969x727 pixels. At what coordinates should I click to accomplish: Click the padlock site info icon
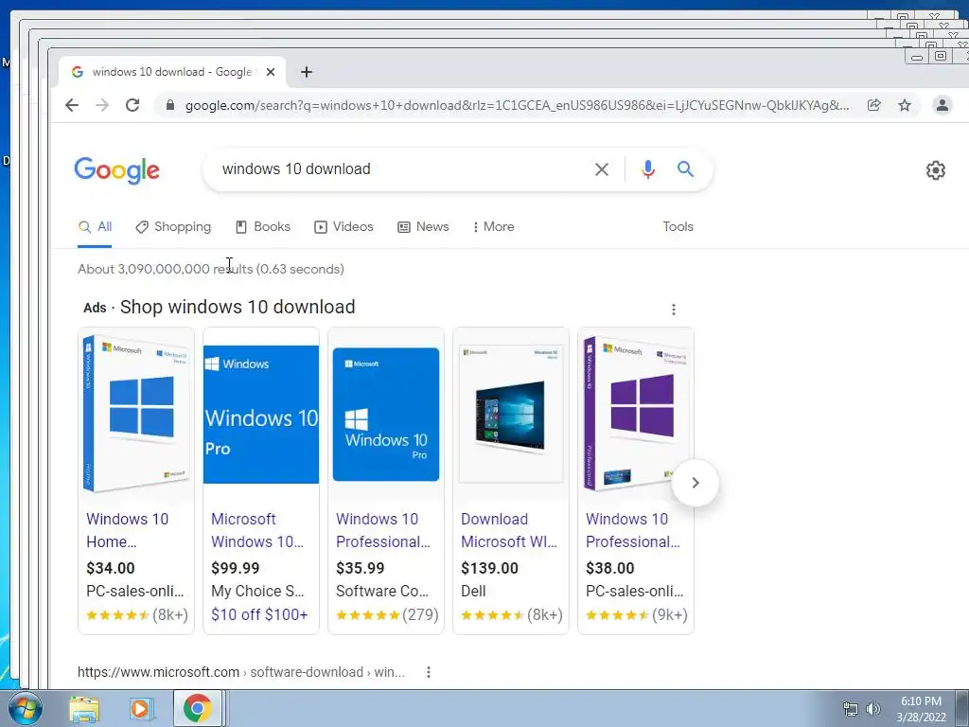click(x=170, y=105)
